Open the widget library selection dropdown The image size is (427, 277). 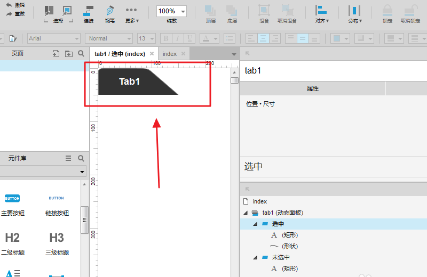(x=43, y=172)
